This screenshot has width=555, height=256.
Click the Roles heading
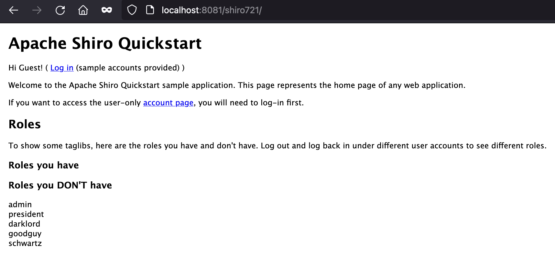point(25,124)
